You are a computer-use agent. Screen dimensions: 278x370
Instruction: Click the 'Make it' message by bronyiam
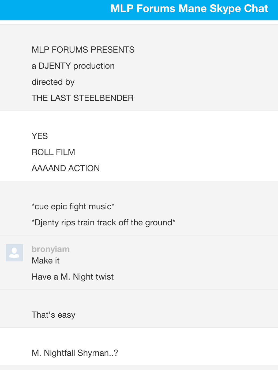46,261
